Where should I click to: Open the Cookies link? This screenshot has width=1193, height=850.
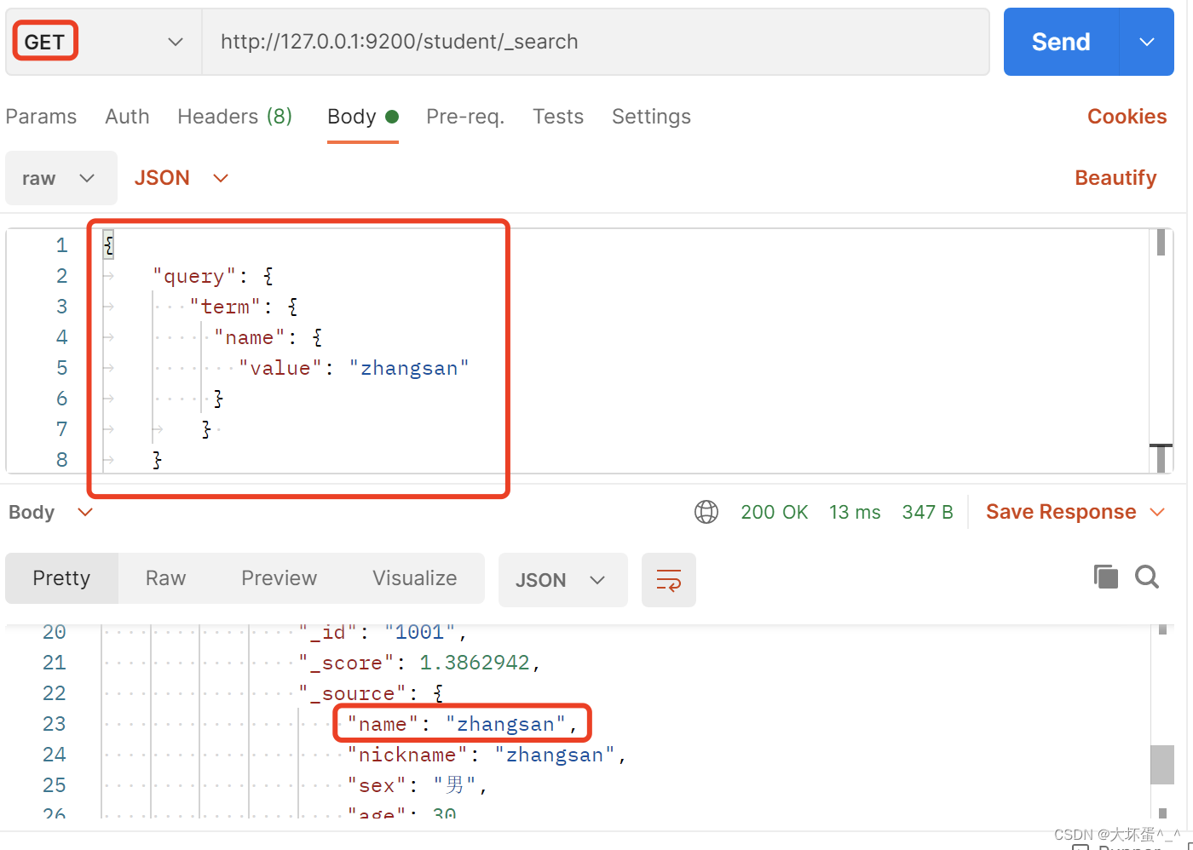[1127, 117]
